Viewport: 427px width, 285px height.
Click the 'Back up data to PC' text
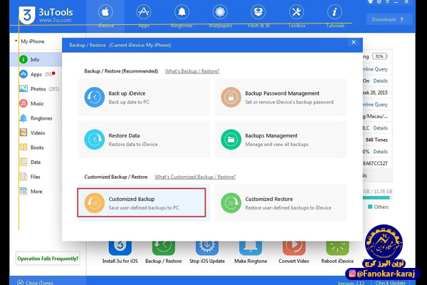point(129,102)
